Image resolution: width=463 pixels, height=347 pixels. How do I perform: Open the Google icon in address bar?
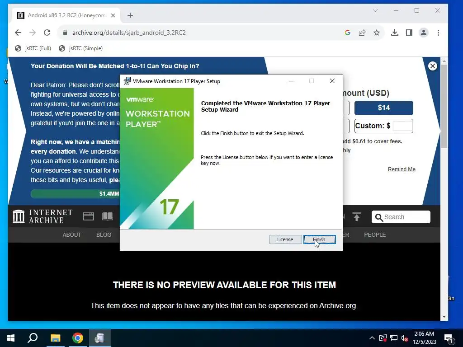348,33
